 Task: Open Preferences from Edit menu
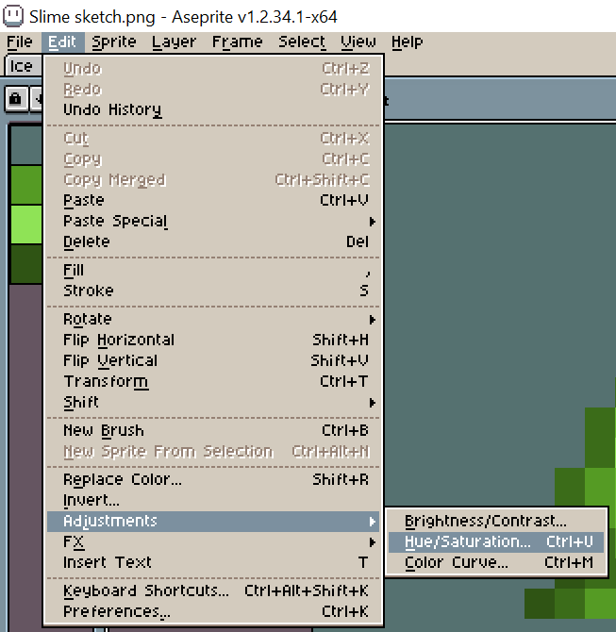[213, 611]
